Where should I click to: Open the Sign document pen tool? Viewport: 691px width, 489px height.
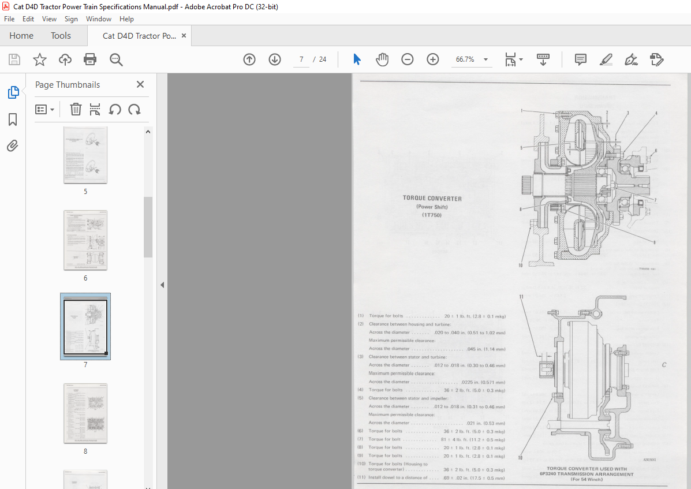coord(631,59)
